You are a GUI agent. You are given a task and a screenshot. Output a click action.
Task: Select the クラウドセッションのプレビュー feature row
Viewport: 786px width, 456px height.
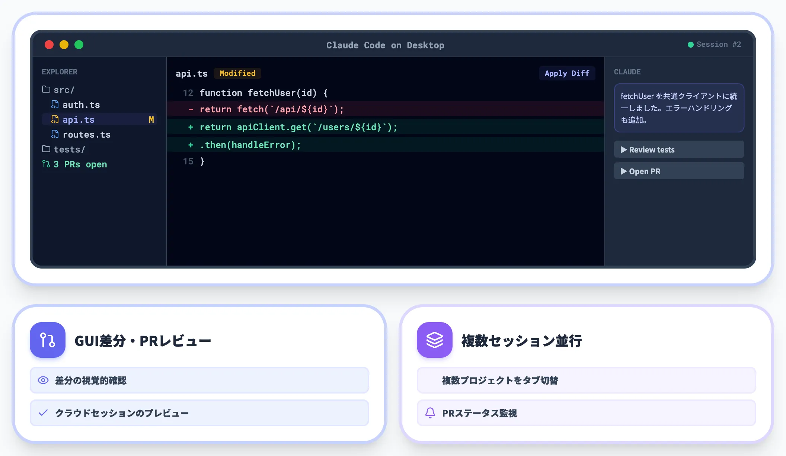pyautogui.click(x=199, y=413)
